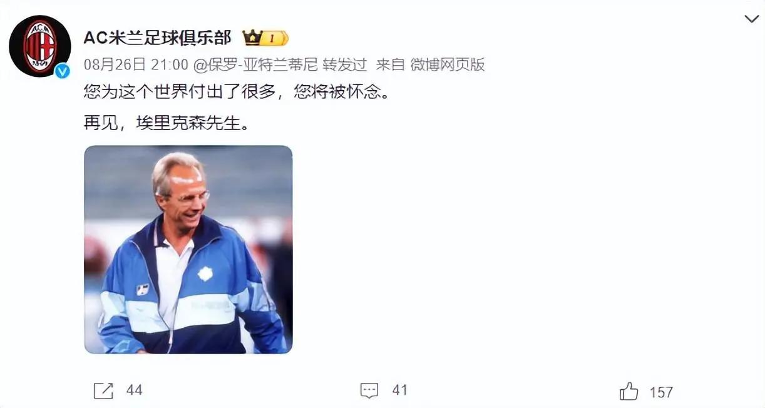Click the VIP level I badge
This screenshot has width=765, height=408.
point(274,38)
